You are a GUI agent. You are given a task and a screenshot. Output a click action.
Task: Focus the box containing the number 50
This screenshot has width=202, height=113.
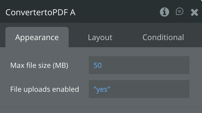pyautogui.click(x=139, y=65)
